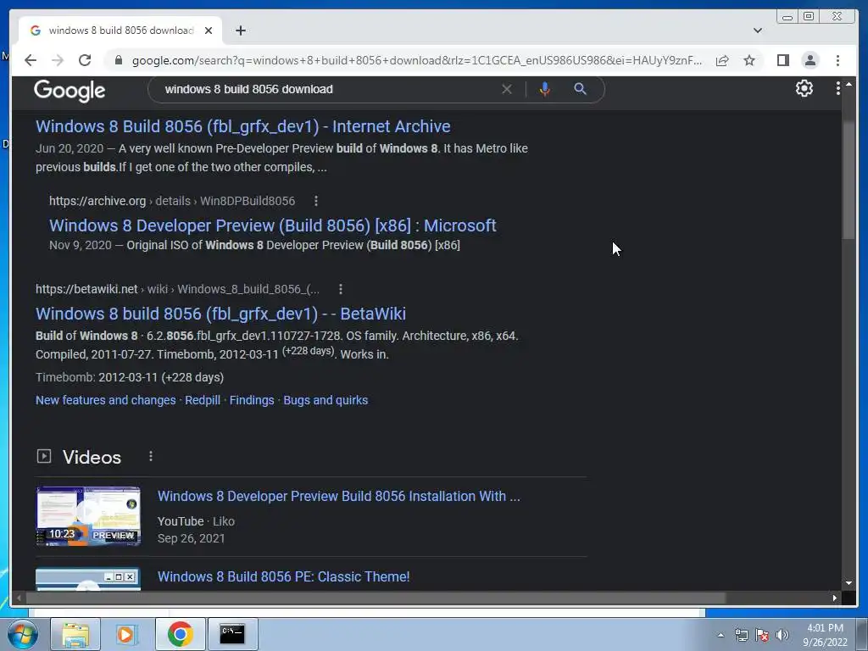Image resolution: width=868 pixels, height=651 pixels.
Task: Open Bugs and quirks sitelink
Action: 325,400
